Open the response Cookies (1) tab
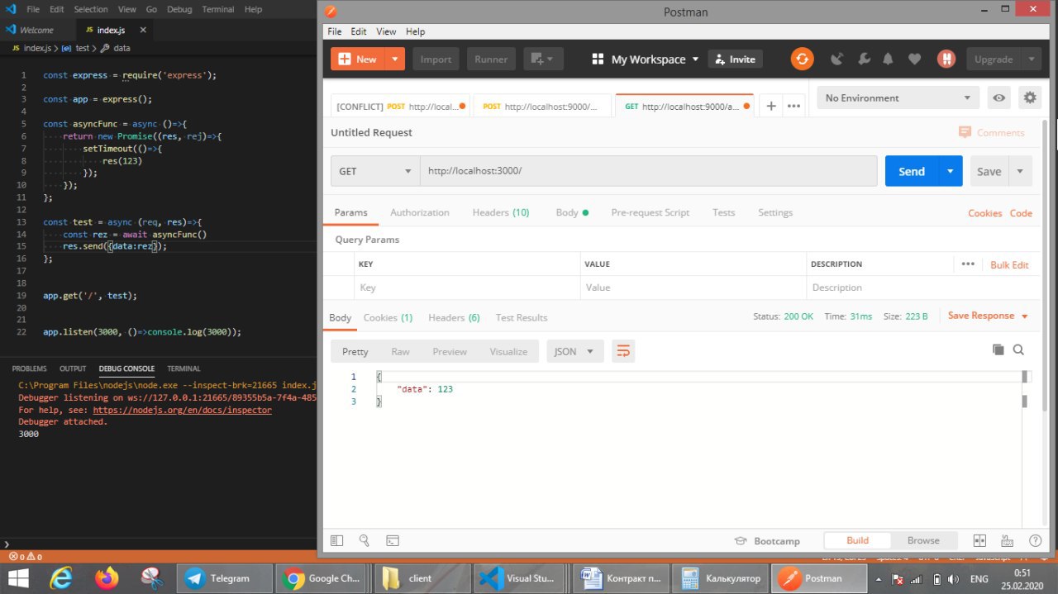Screen dimensions: 1058x594 388,317
